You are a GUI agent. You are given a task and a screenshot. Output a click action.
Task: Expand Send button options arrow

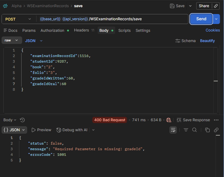[216, 19]
